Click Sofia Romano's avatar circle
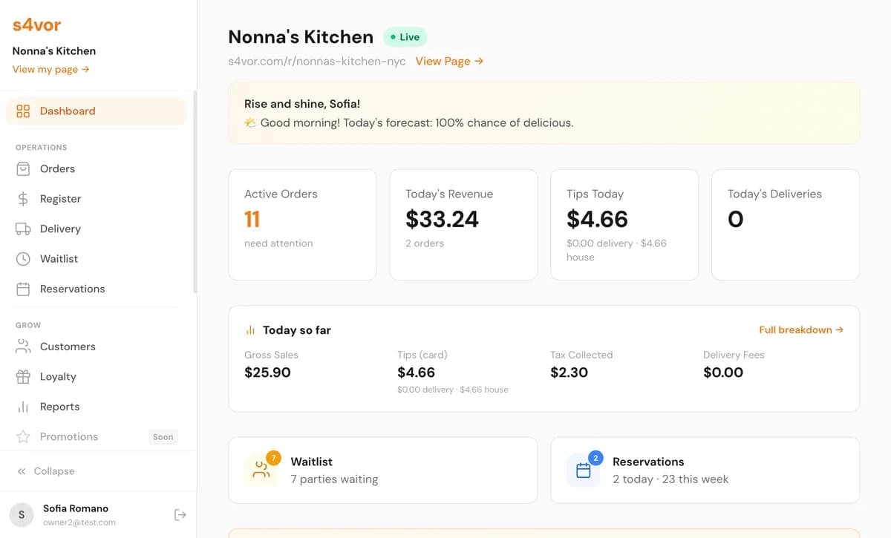Viewport: 891px width, 538px height. [x=21, y=514]
